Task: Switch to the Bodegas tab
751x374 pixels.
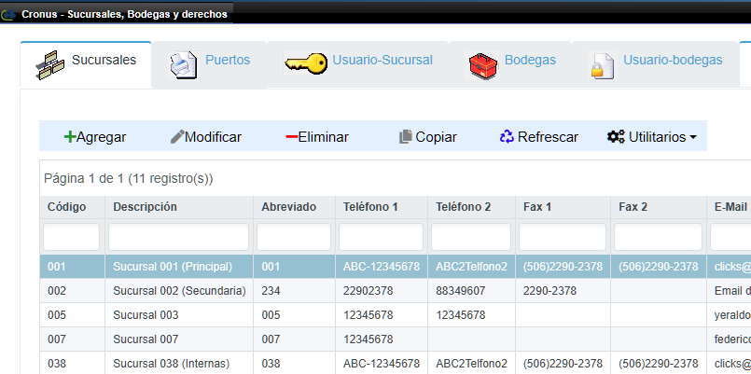Action: pyautogui.click(x=529, y=61)
